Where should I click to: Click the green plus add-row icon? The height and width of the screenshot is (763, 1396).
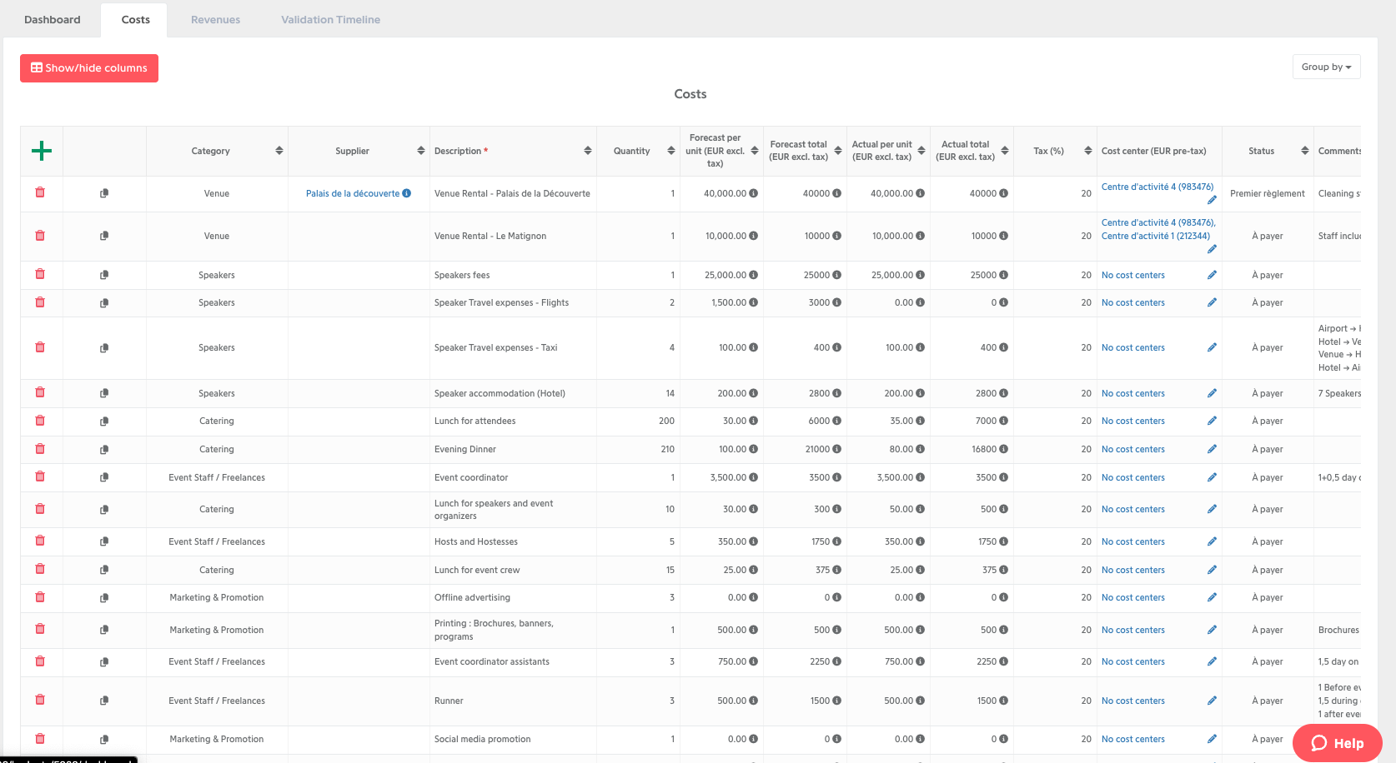tap(42, 151)
